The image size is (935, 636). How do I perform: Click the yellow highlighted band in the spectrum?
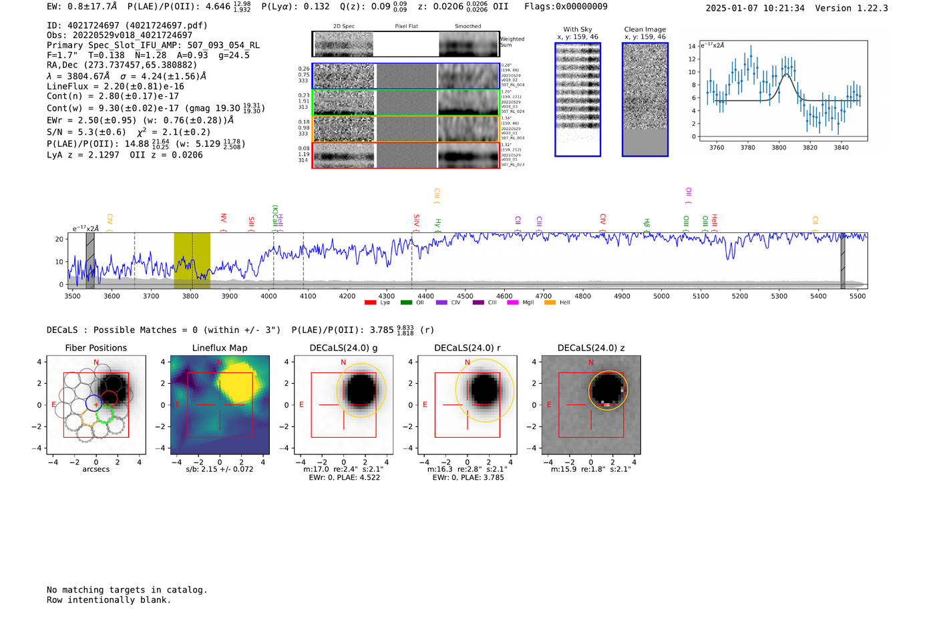(x=192, y=261)
